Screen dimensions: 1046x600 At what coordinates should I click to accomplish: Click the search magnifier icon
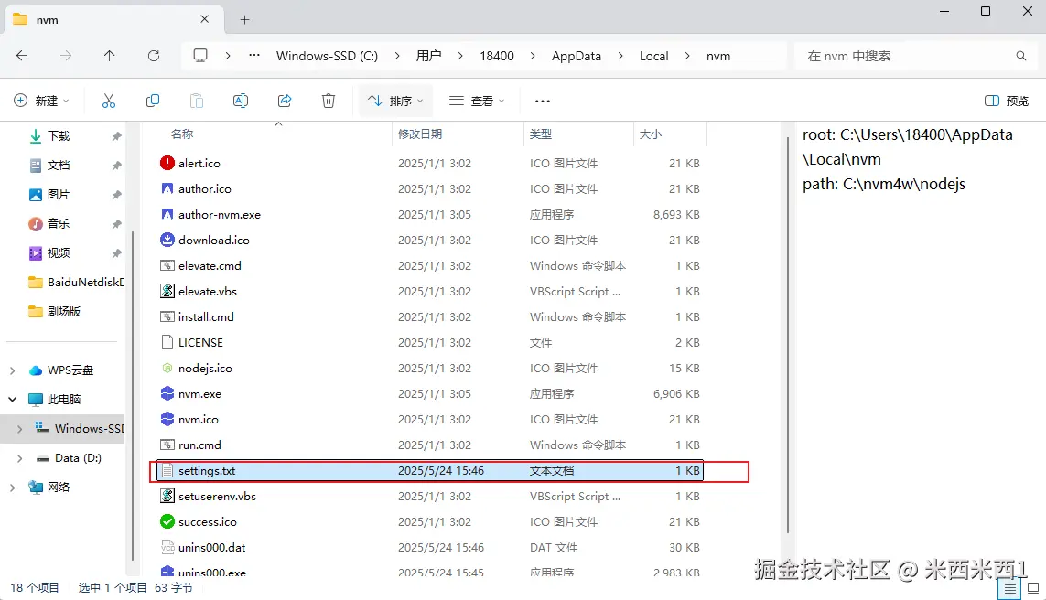click(1020, 56)
